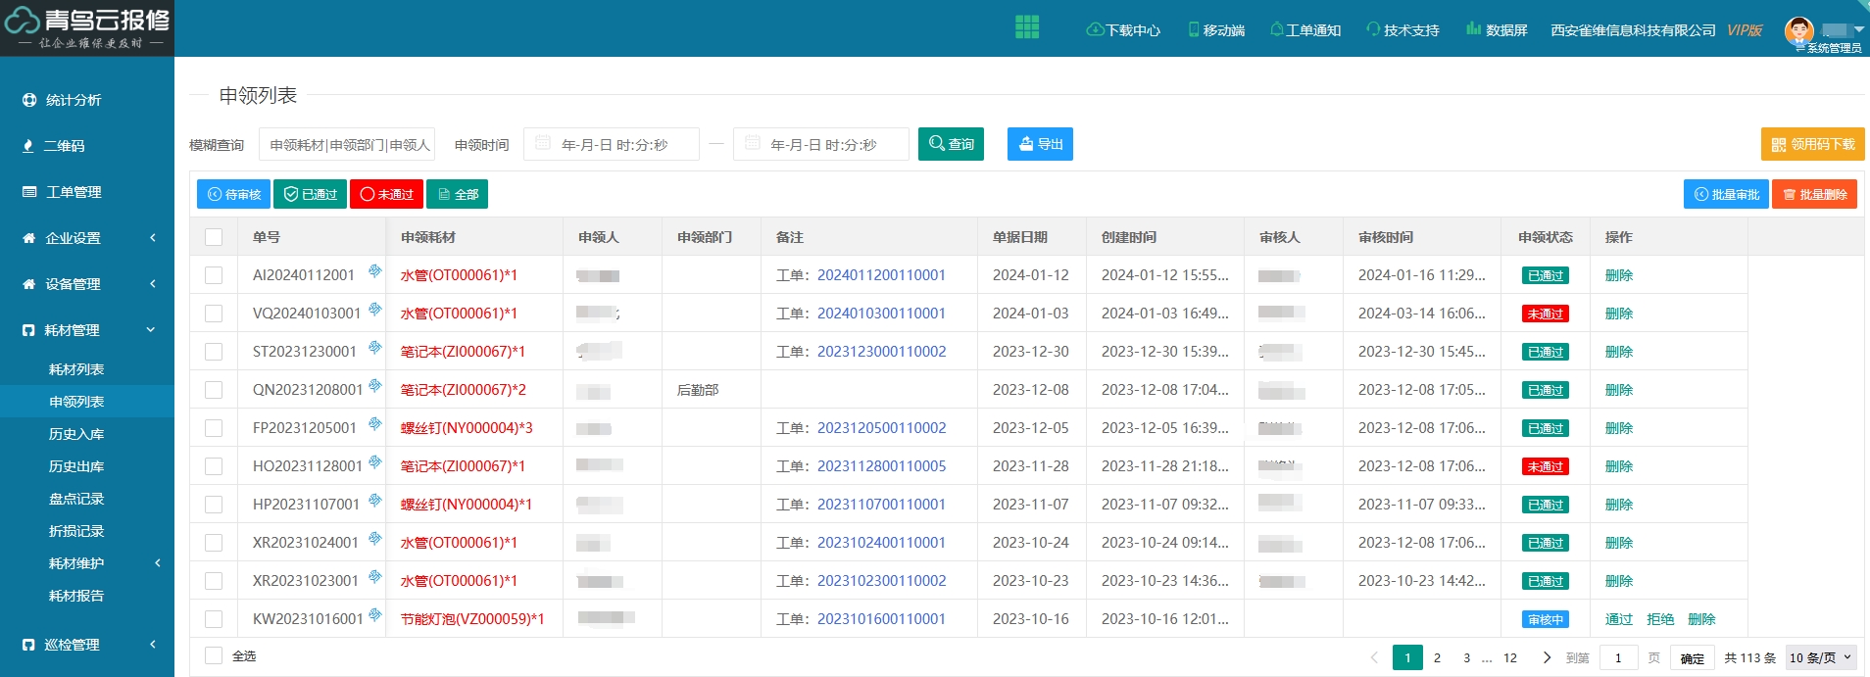Open the 10 条/页 page size dropdown
The height and width of the screenshot is (677, 1870).
click(1820, 657)
